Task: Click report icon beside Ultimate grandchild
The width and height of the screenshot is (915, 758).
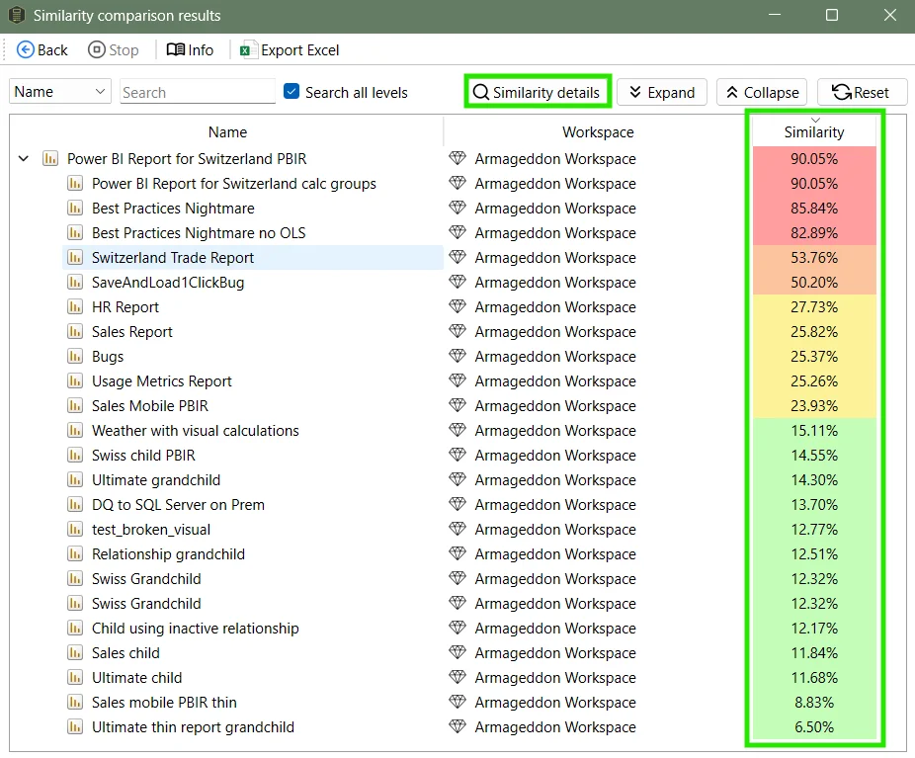Action: 75,479
